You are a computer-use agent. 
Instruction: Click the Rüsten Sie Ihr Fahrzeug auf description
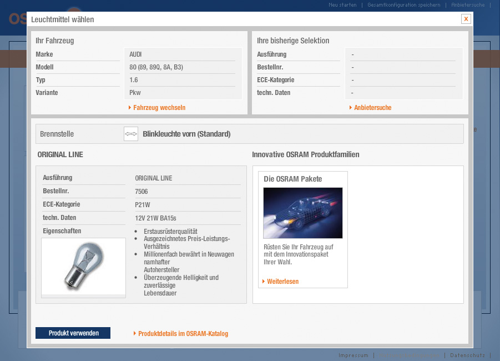[299, 254]
